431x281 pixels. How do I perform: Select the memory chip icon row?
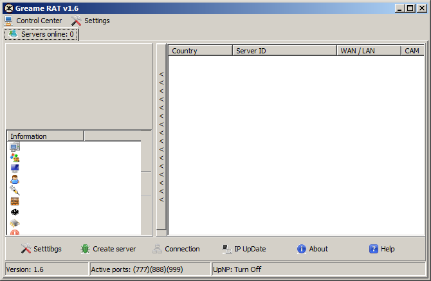15,222
